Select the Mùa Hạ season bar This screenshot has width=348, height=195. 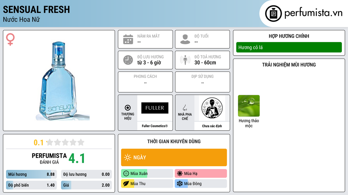[x=201, y=173]
